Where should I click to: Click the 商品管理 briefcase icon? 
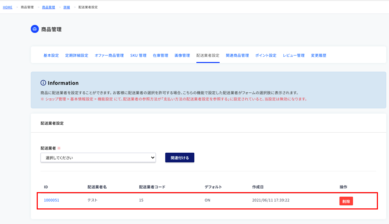(35, 29)
